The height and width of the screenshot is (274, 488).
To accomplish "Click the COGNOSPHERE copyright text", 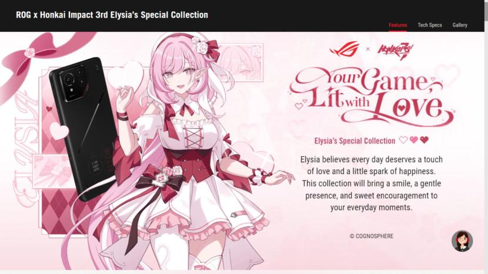I will pos(371,236).
